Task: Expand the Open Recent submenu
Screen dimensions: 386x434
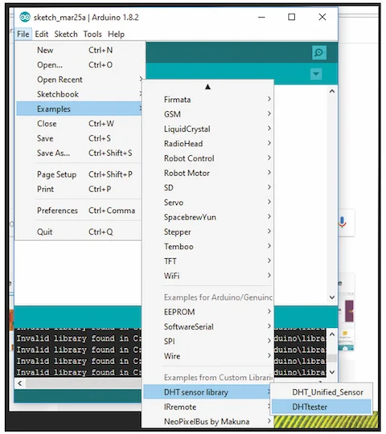Action: coord(79,80)
